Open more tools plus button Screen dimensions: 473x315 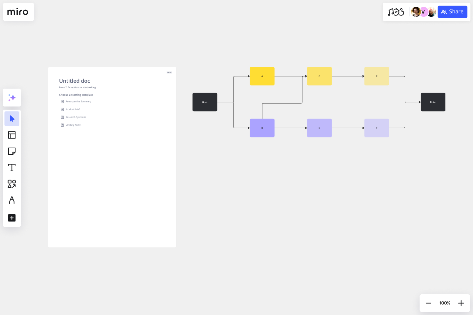[12, 218]
